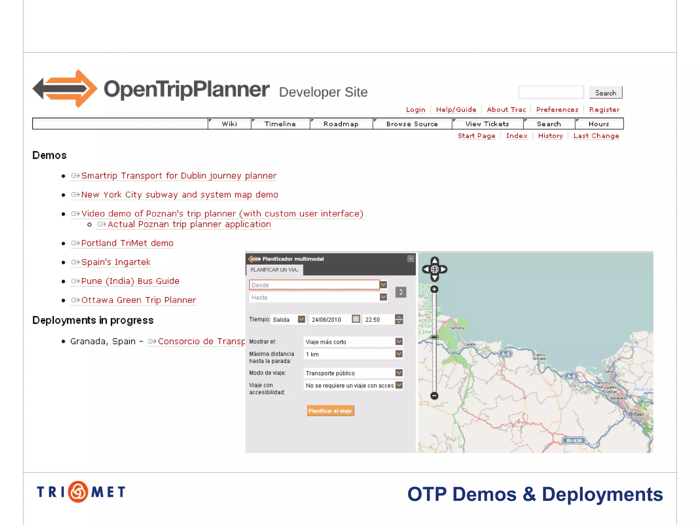
Task: Click the Planificar el viaje button
Action: click(330, 411)
